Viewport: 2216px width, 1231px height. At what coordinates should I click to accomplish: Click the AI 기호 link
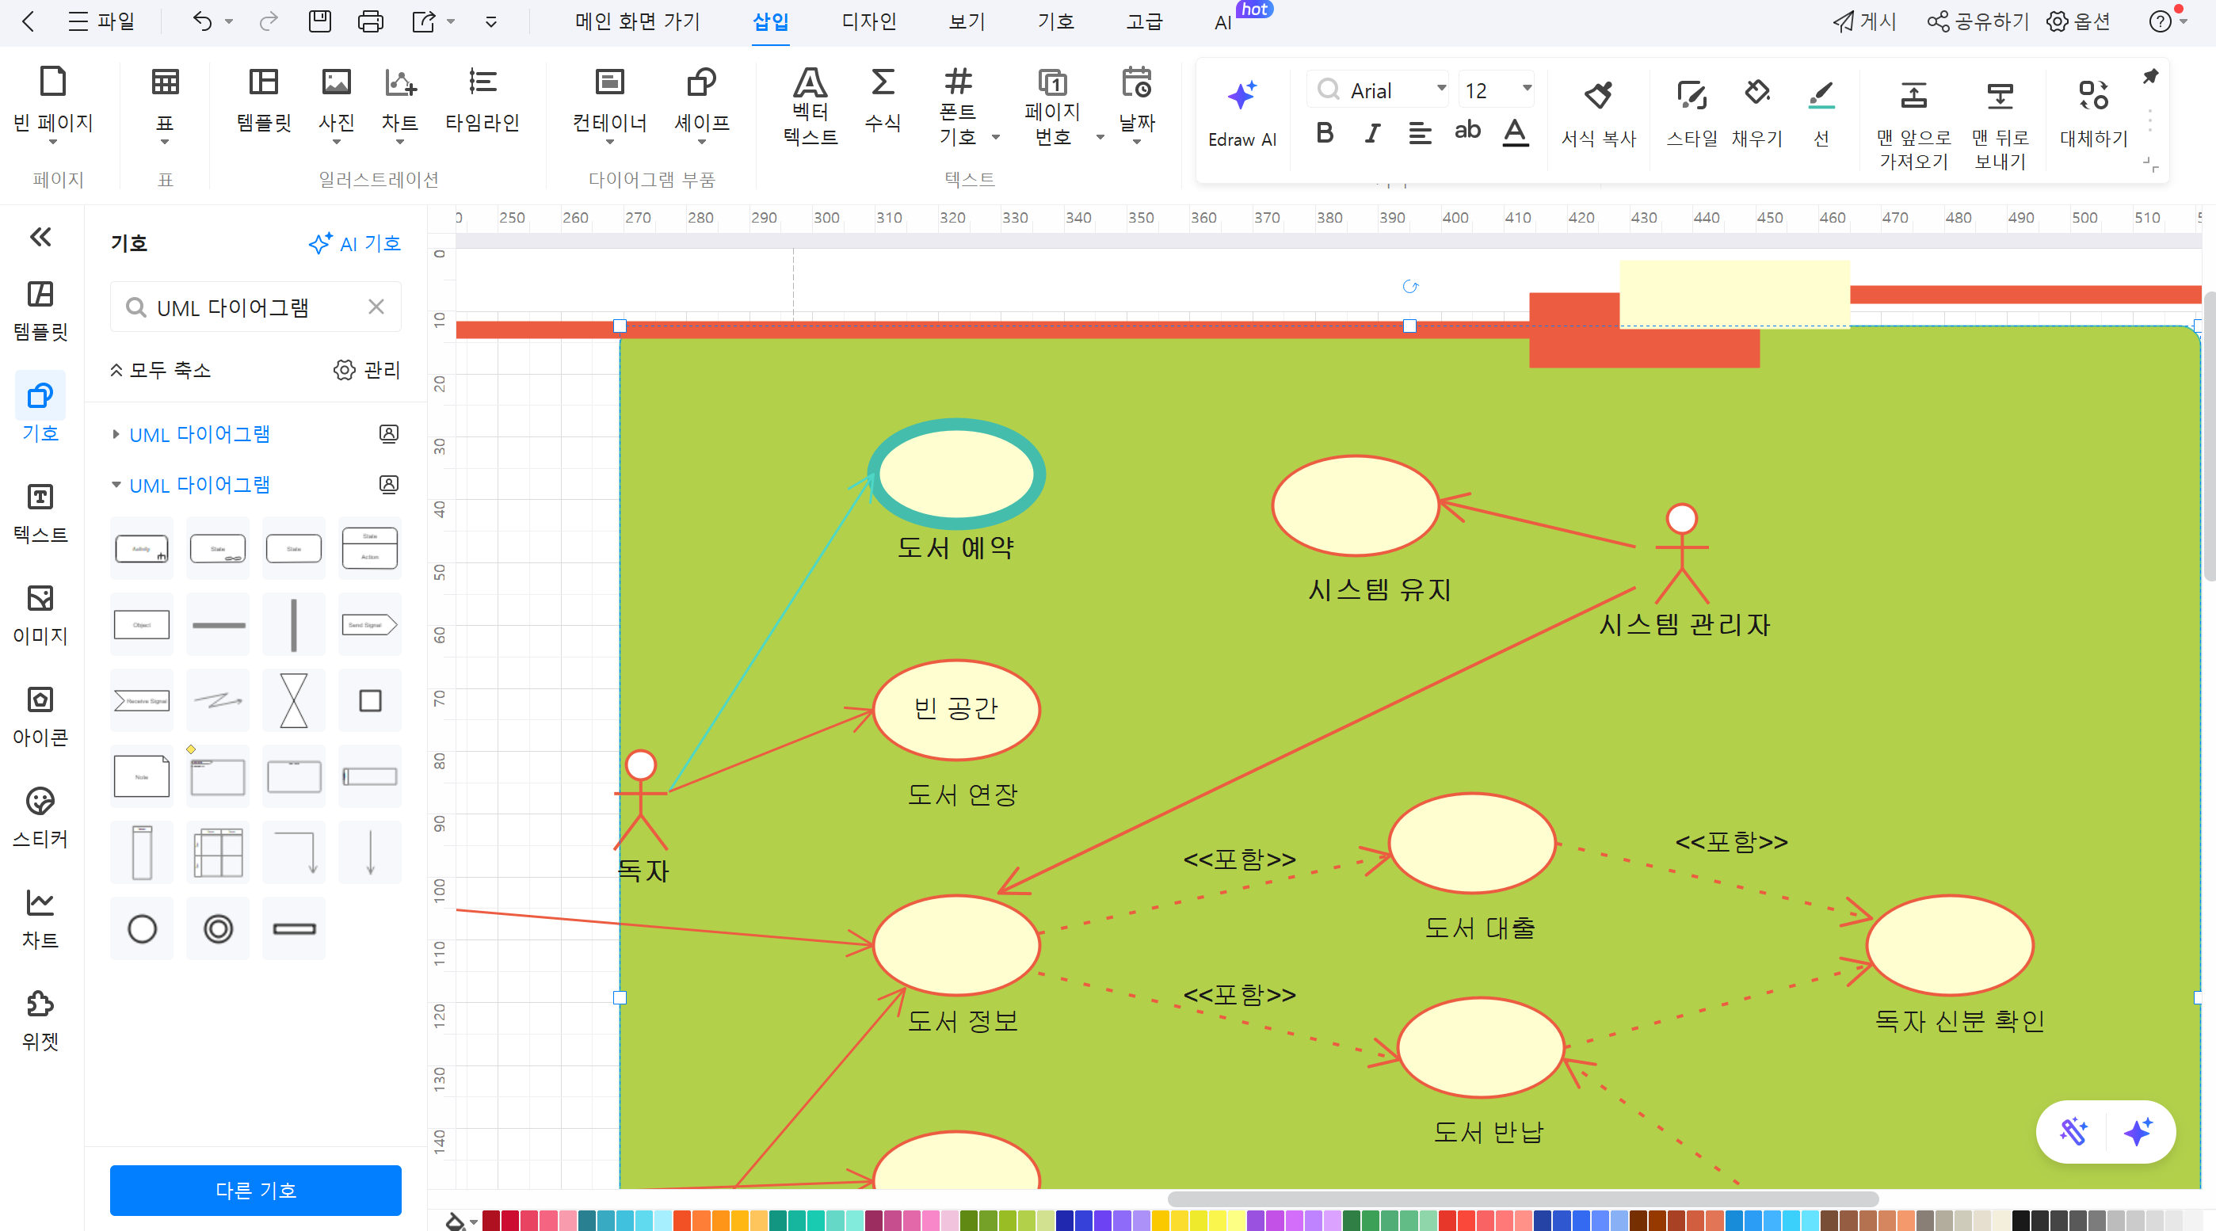click(x=354, y=243)
